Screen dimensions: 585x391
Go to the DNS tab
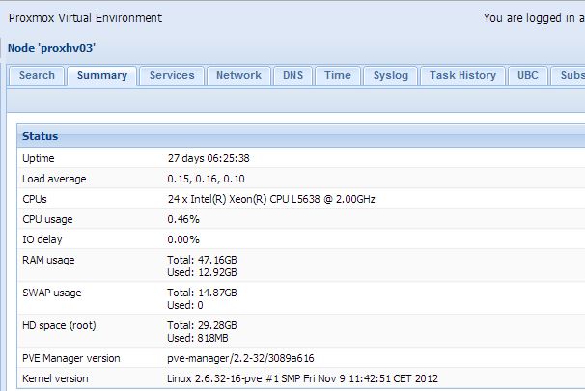[292, 75]
